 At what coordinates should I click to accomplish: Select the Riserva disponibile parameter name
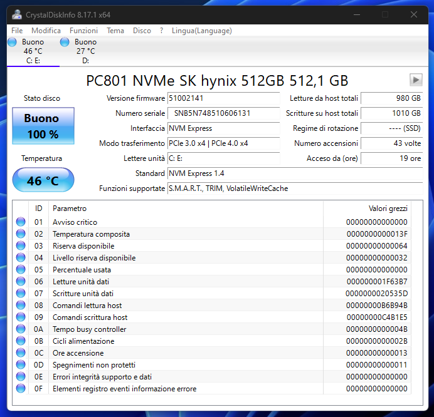tap(83, 246)
